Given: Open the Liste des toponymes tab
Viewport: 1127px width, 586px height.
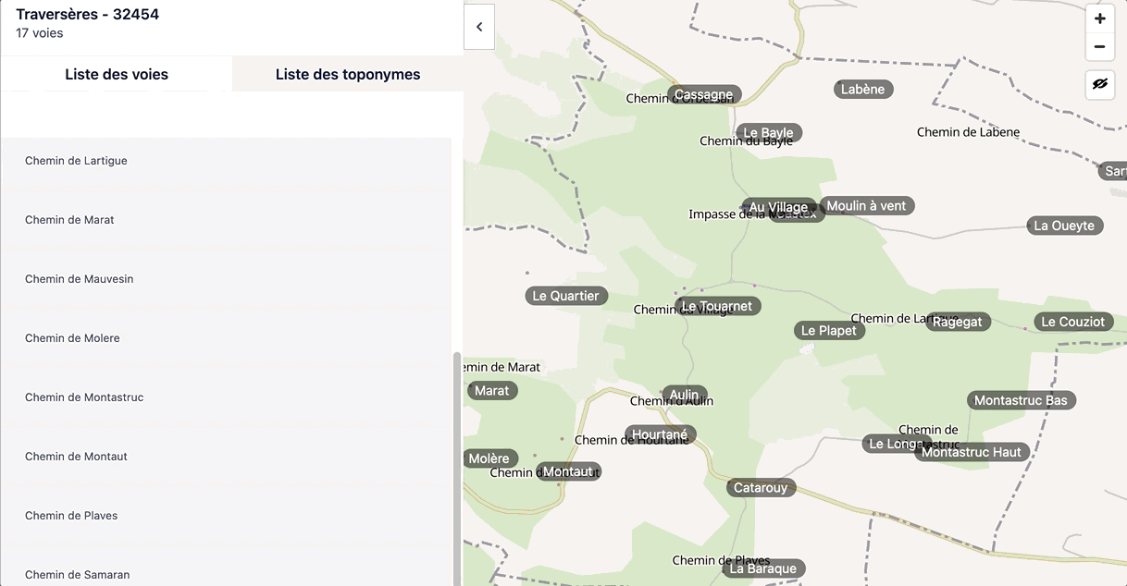Looking at the screenshot, I should tap(348, 74).
